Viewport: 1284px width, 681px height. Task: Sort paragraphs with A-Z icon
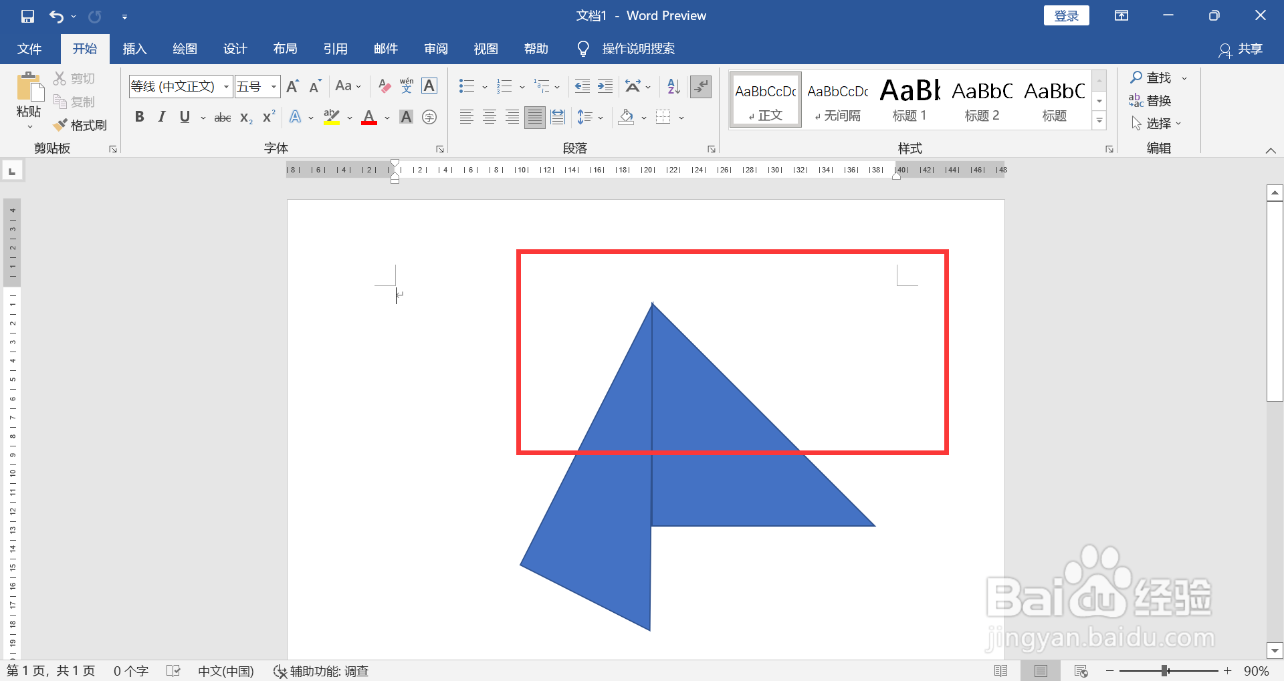pyautogui.click(x=673, y=86)
